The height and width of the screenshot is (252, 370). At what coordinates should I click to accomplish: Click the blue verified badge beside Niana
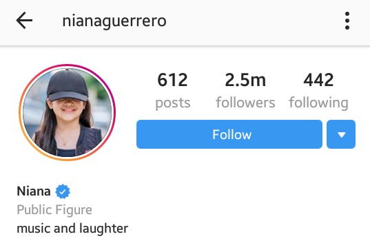pos(63,191)
